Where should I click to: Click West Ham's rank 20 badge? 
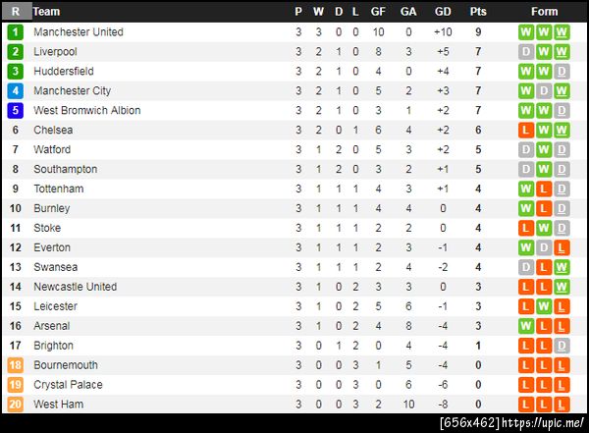tap(15, 405)
